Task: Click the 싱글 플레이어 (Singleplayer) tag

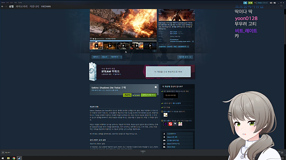Action: [x=182, y=47]
